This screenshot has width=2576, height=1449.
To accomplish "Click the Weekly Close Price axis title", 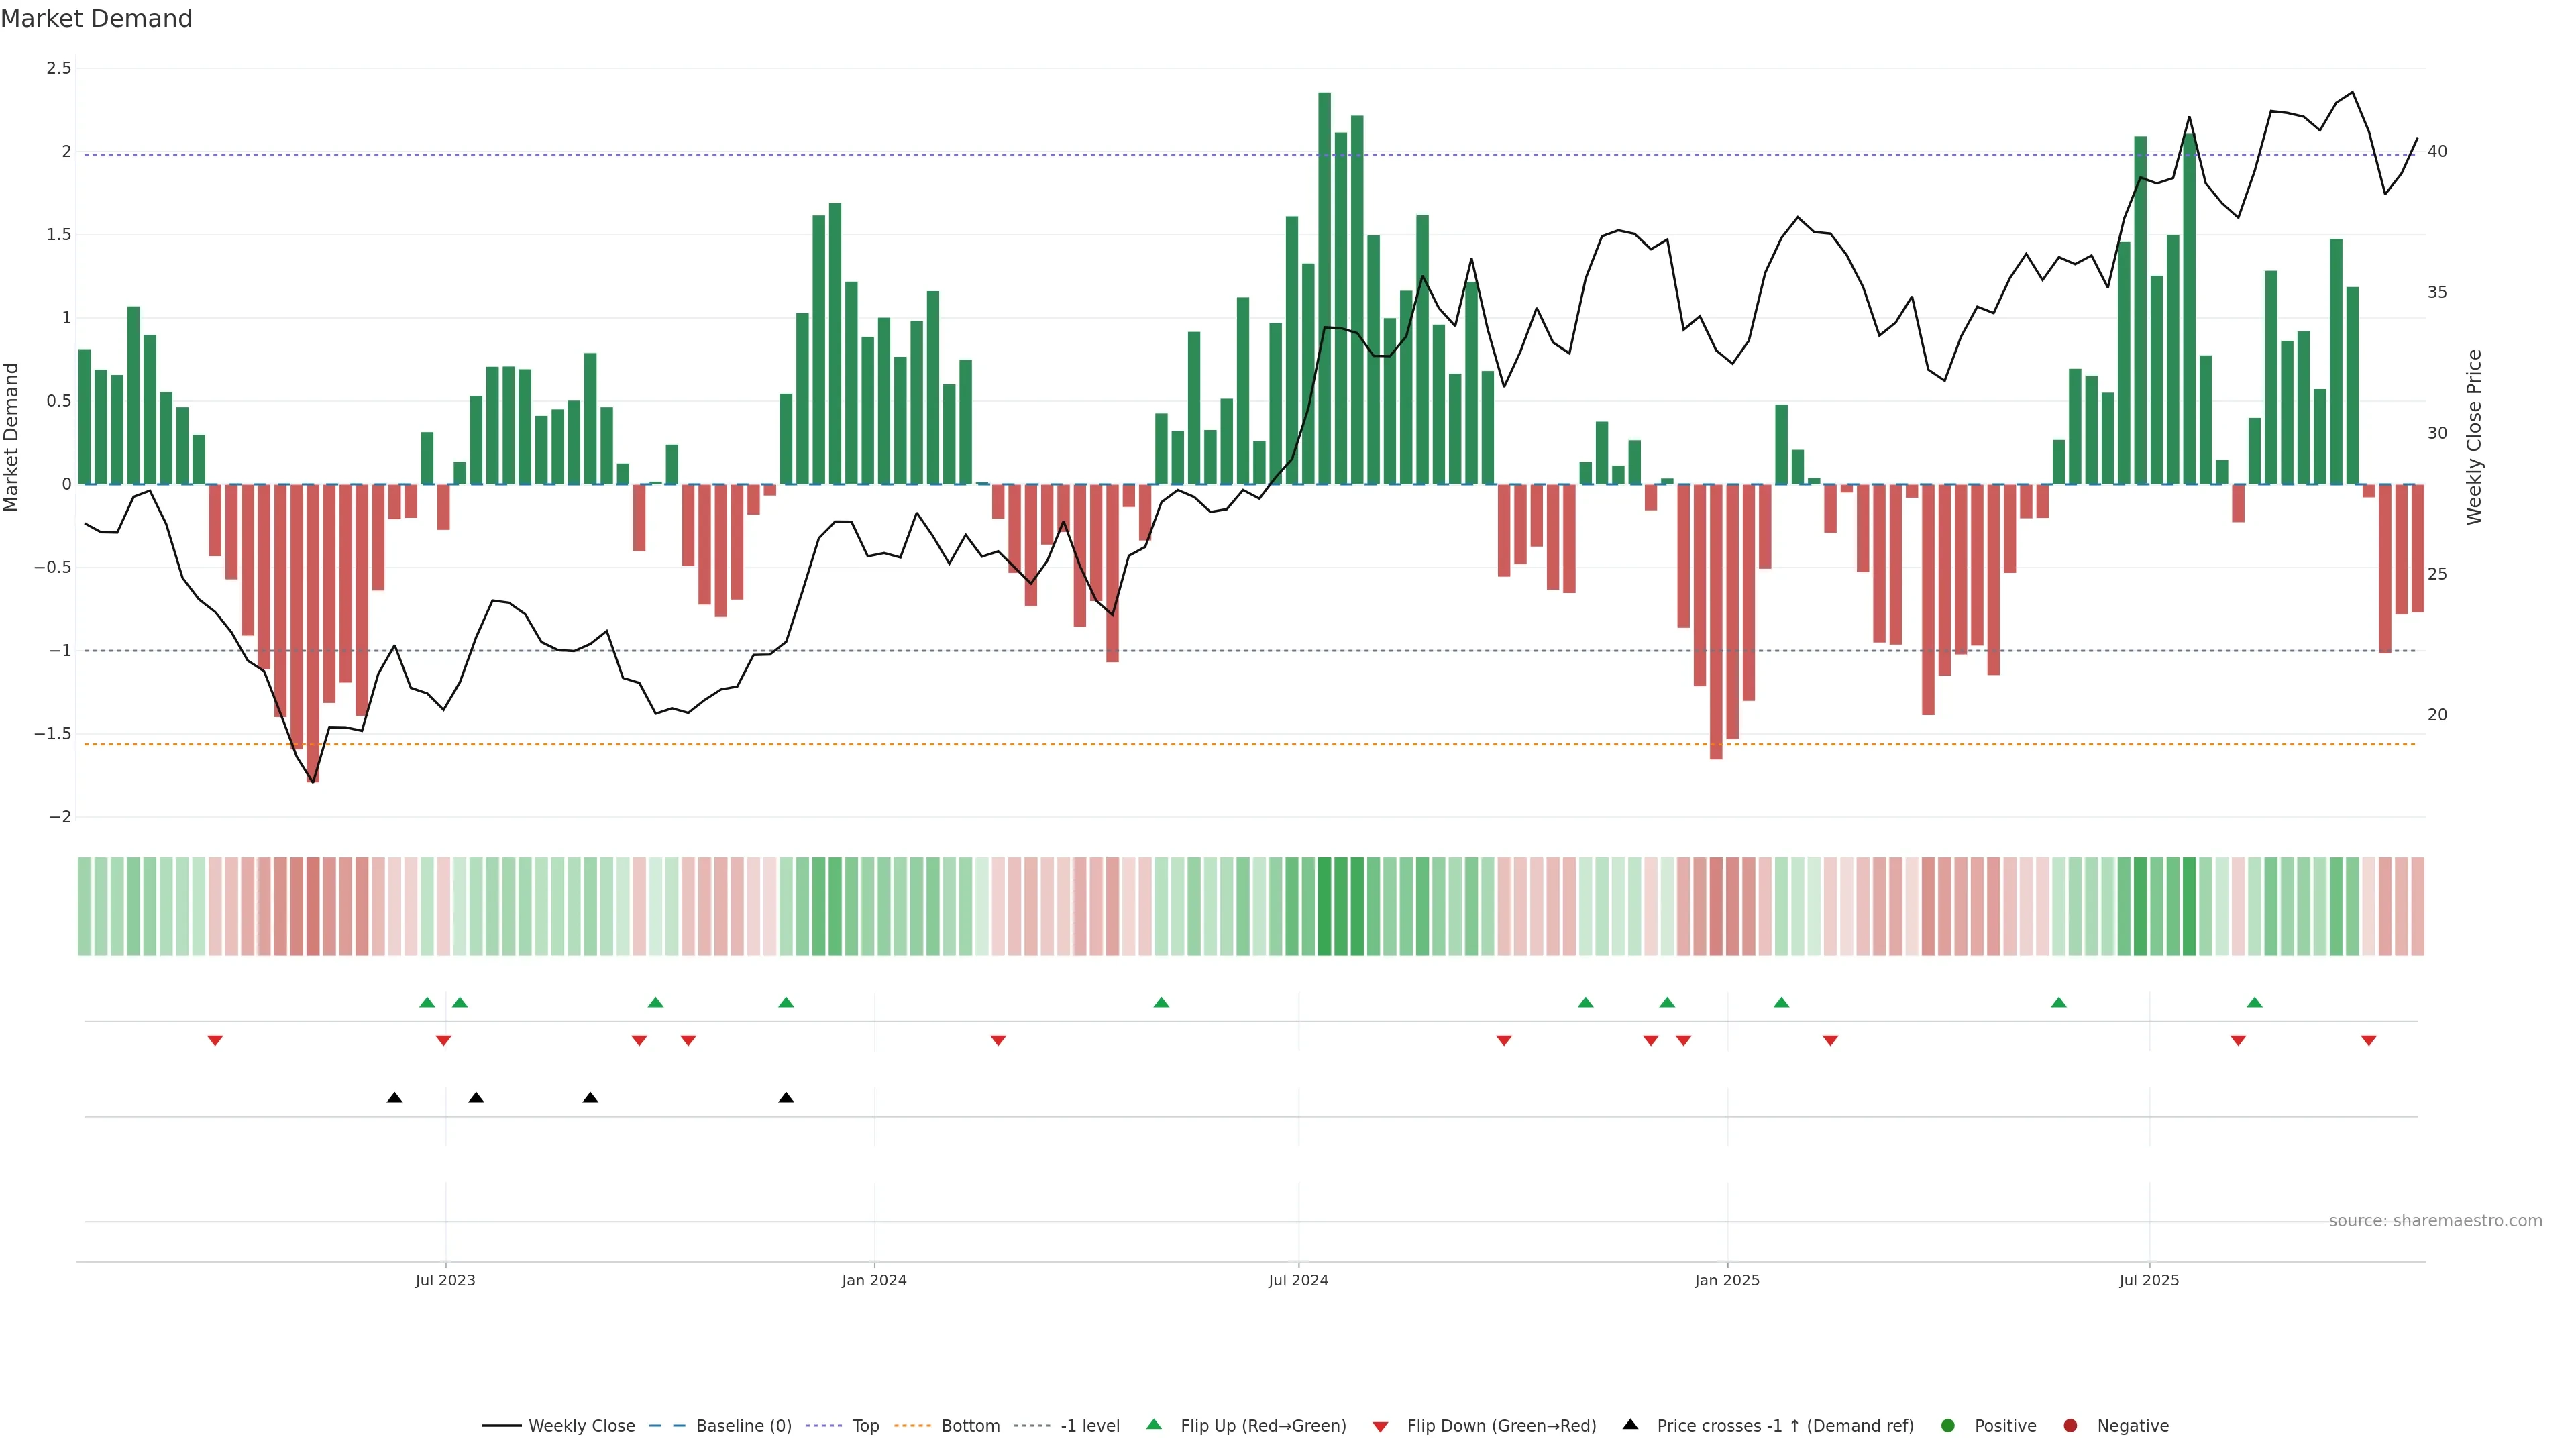I will coord(2474,437).
